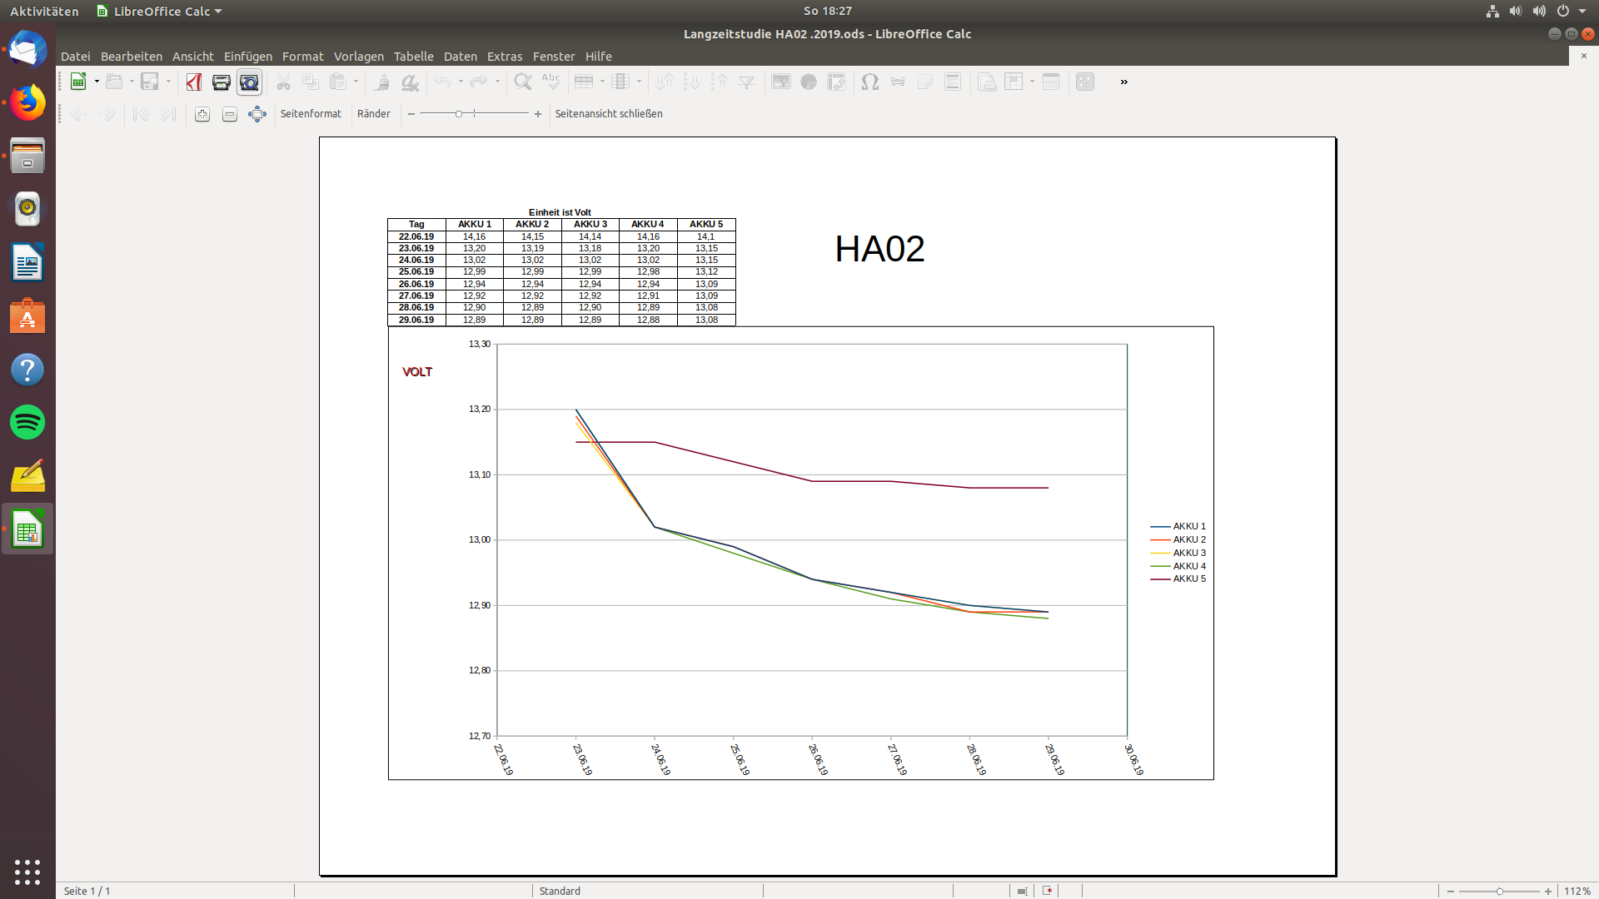Expand the hidden toolbar items chevron

click(1123, 82)
